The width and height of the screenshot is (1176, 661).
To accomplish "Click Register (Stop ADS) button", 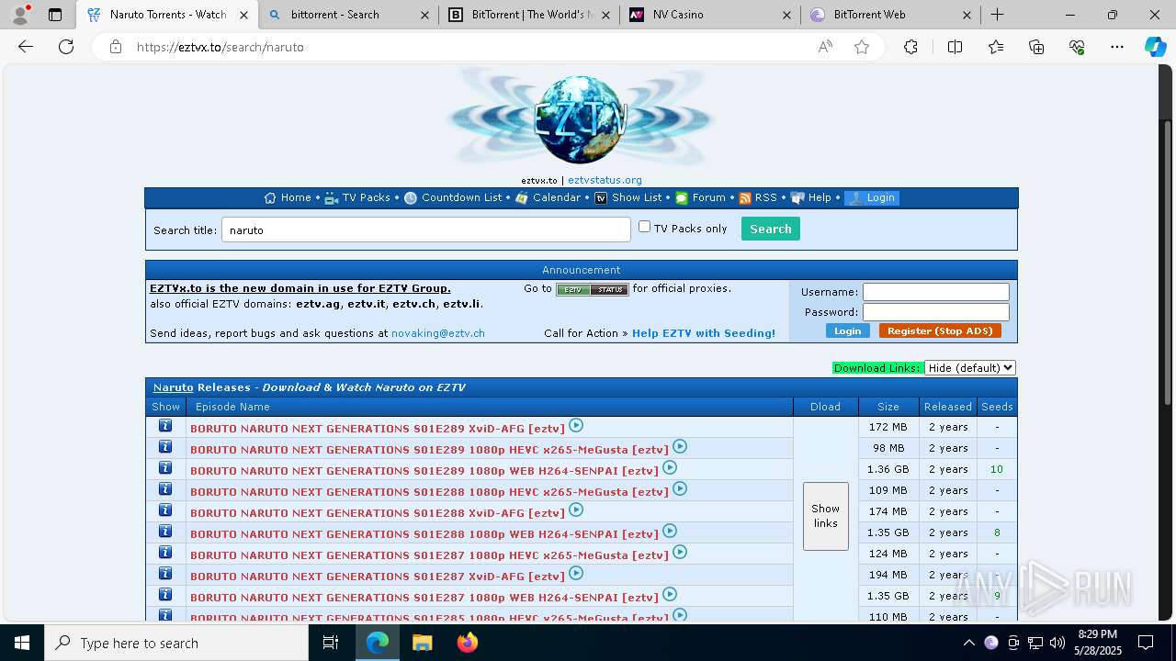I will click(940, 330).
